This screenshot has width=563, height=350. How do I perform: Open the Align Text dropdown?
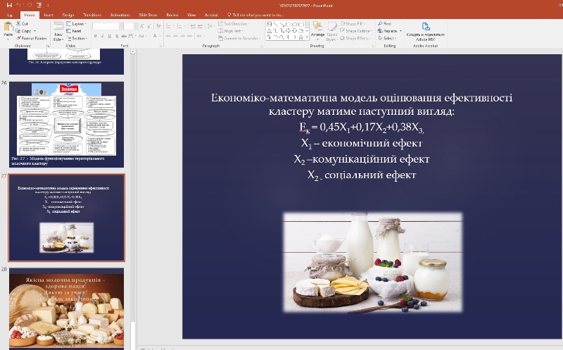point(231,31)
